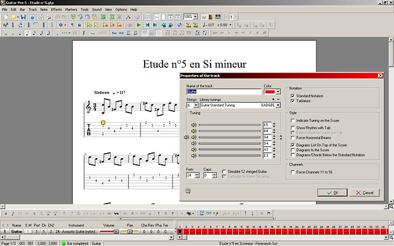Viewport: 394px width, 246px height.
Task: Click the TXT text icon in effects toolbar
Action: [x=209, y=213]
